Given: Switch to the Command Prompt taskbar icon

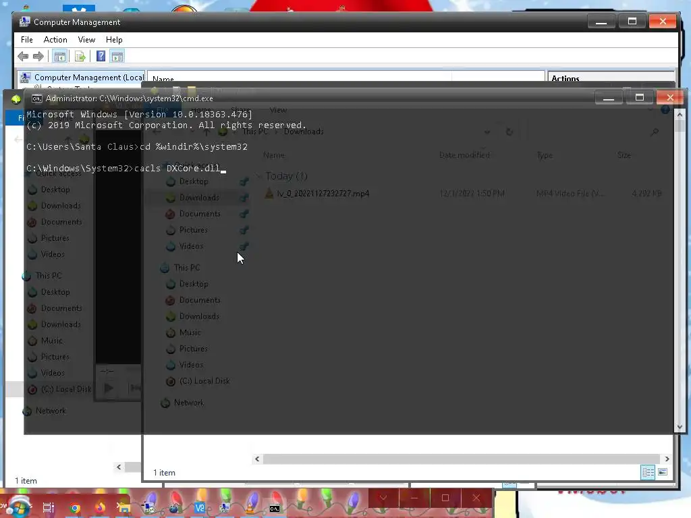Looking at the screenshot, I should 275,509.
